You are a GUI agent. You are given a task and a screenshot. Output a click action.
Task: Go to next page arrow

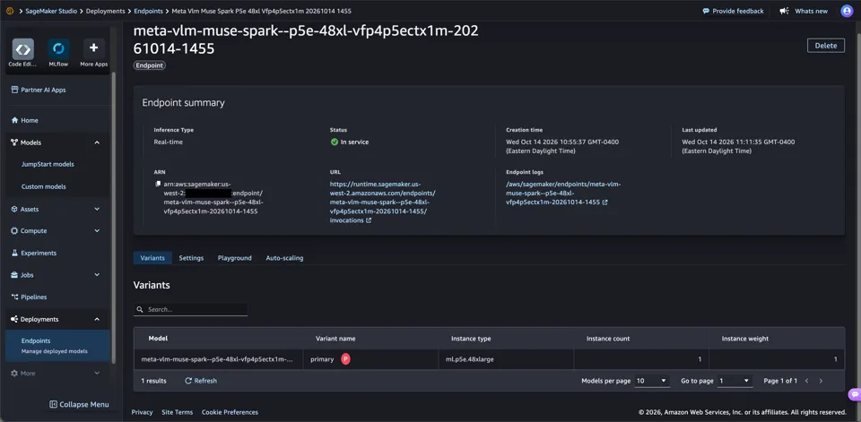click(x=821, y=381)
